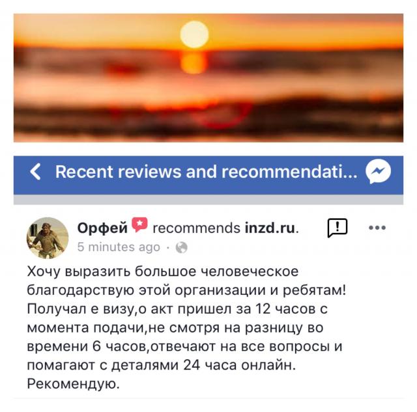417x412 pixels.
Task: View the sunset cover photo
Action: click(208, 78)
